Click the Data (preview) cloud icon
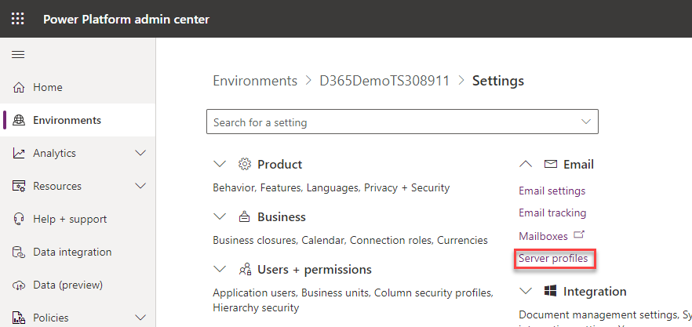 click(19, 285)
